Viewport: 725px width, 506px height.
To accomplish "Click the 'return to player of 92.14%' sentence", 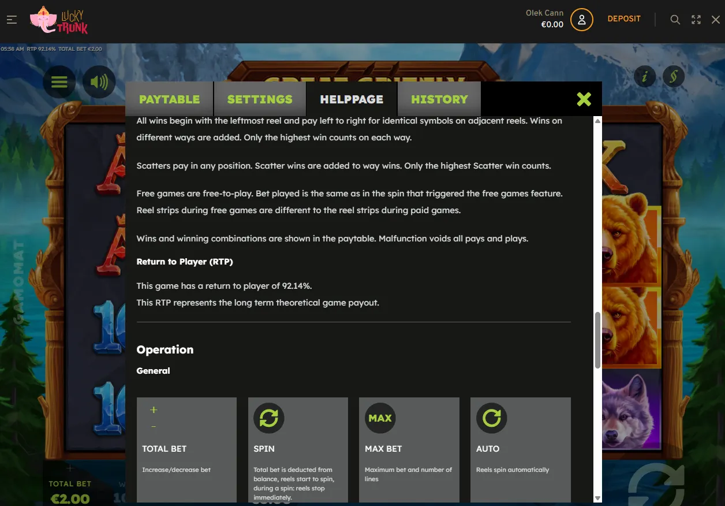I will 225,286.
